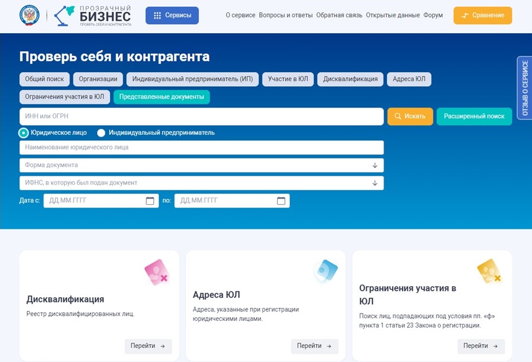Viewport: 532px width, 362px height.
Task: Open Вопросы и ответы page
Action: (x=286, y=15)
